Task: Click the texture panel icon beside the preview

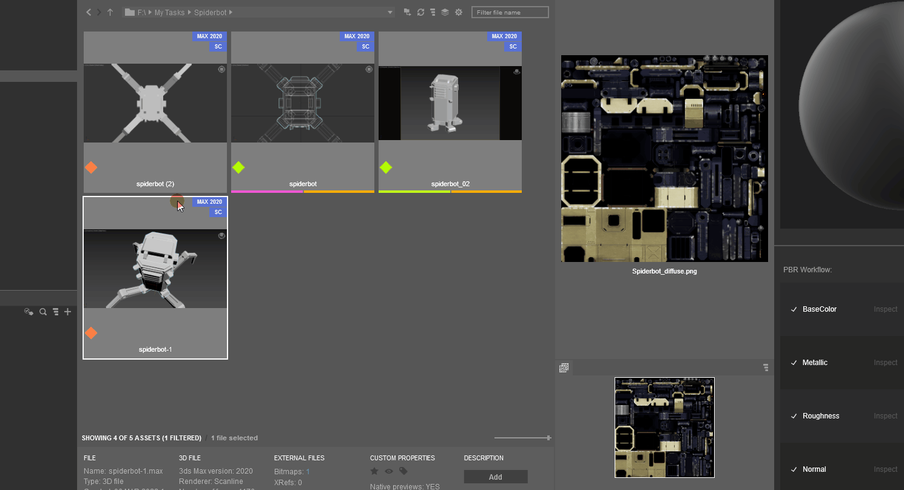Action: coord(564,367)
